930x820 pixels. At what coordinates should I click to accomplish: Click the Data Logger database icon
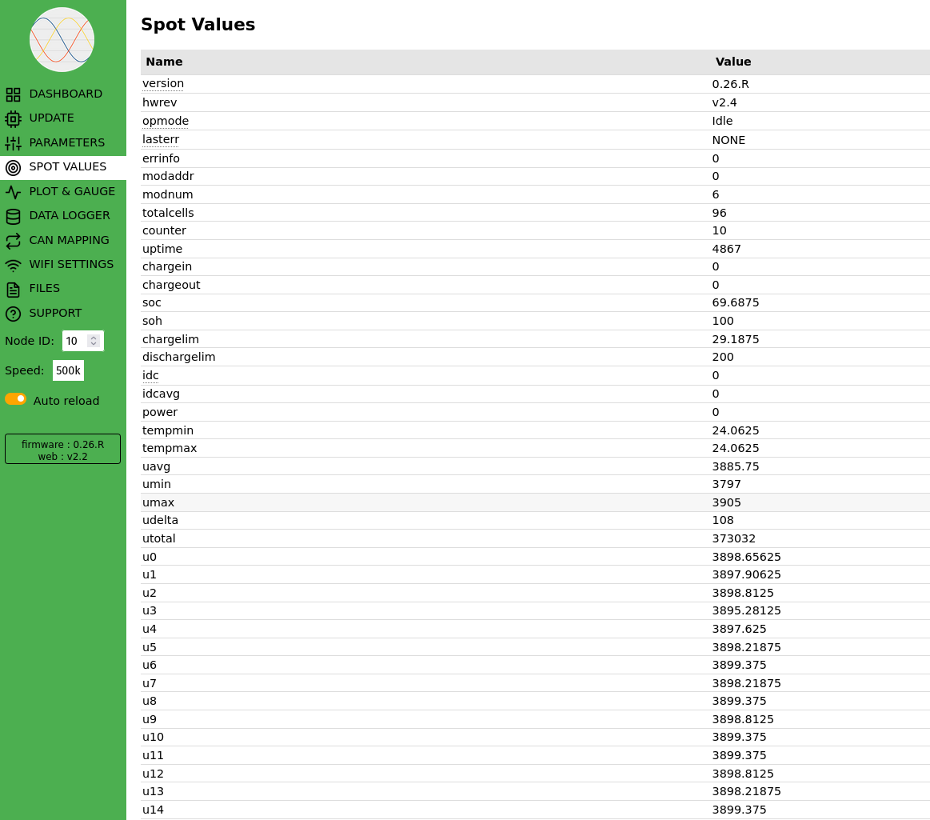(x=13, y=216)
